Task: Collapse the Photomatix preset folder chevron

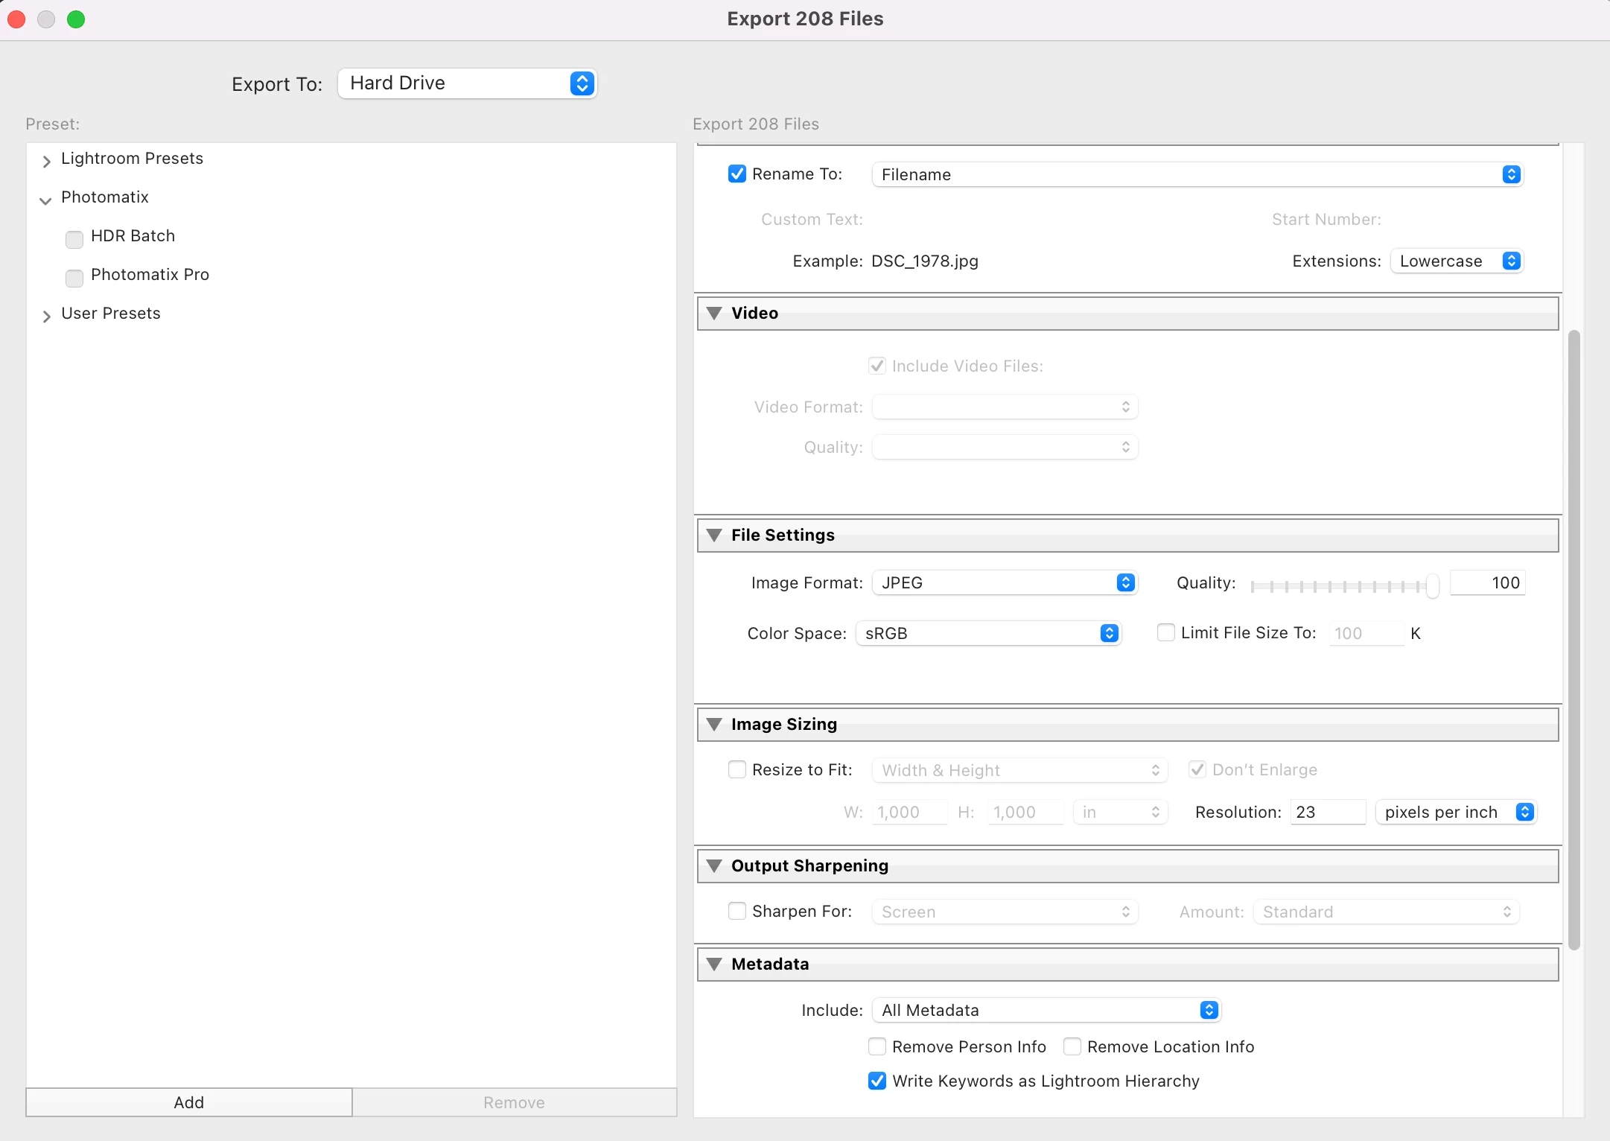Action: click(x=46, y=200)
